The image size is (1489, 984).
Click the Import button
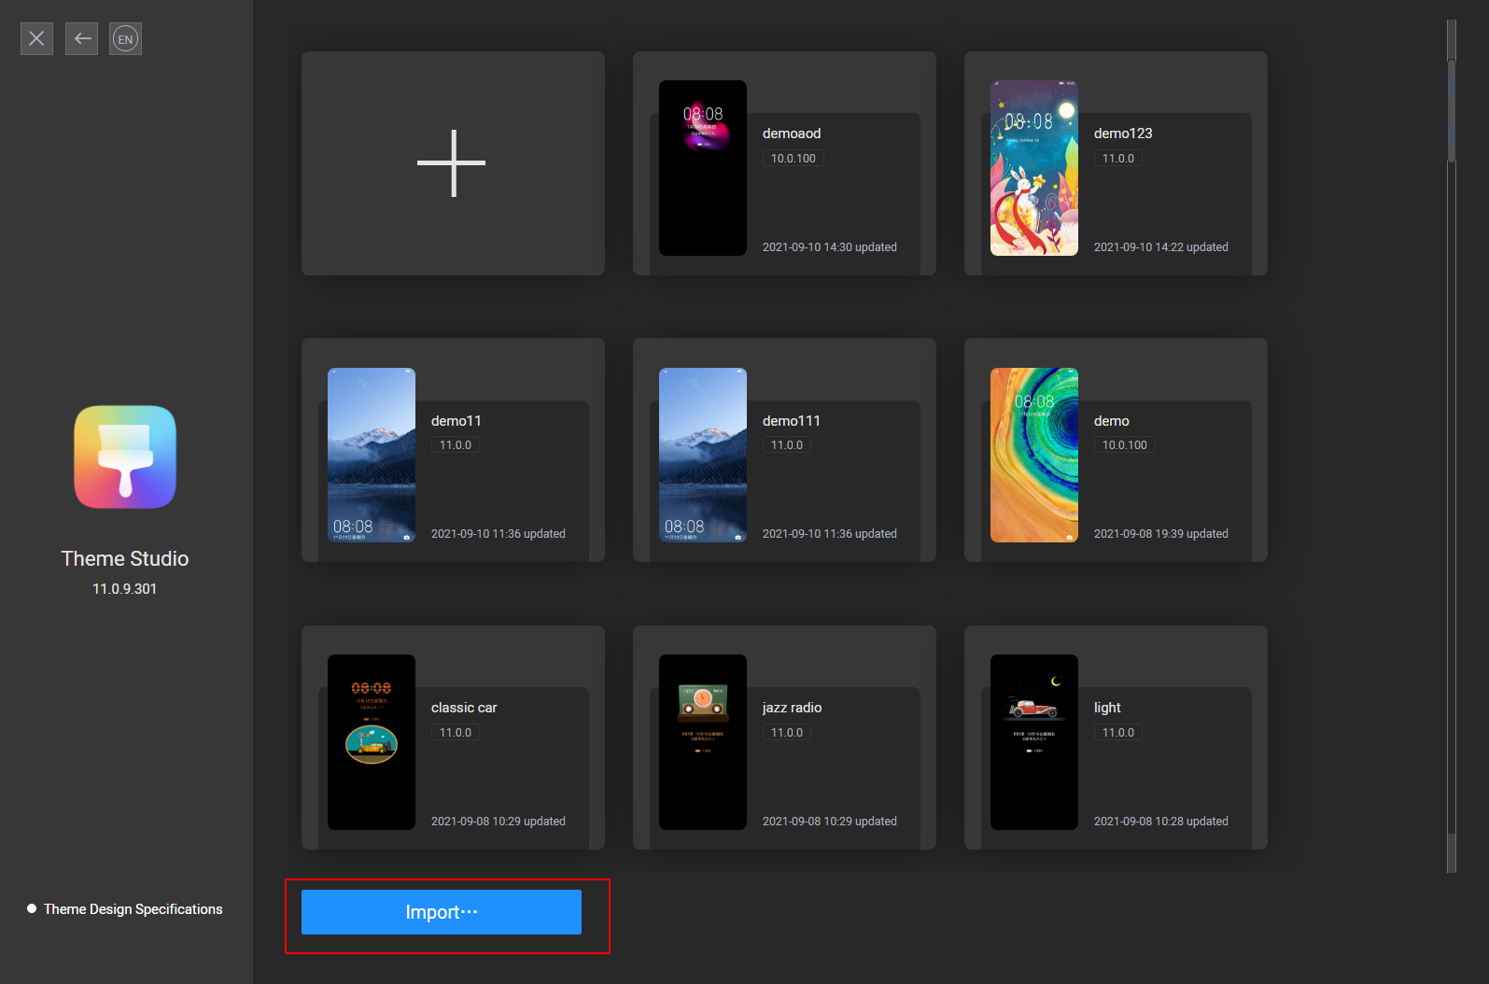click(441, 912)
